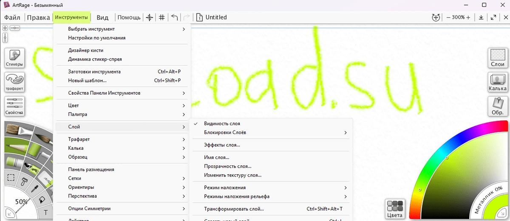Choose Динамика стикер-спрея

[x=122, y=59]
